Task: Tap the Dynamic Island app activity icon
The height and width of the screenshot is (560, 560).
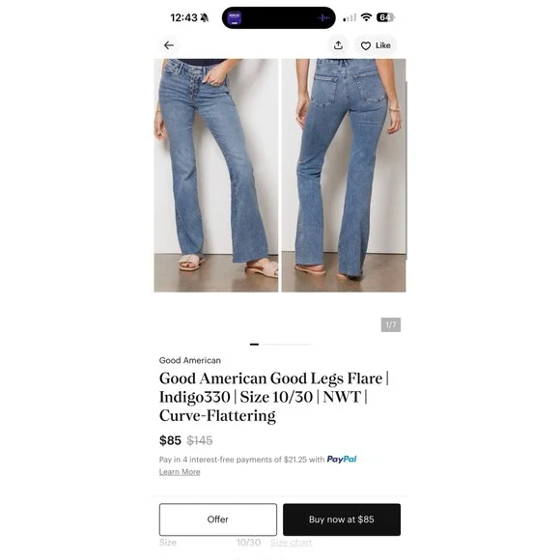Action: 235,17
